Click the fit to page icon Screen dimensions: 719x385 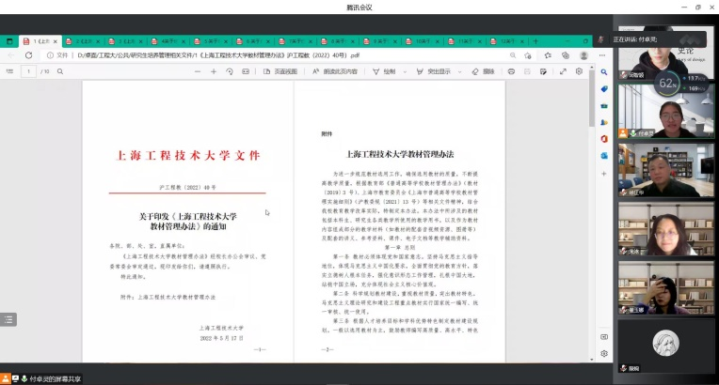click(244, 71)
